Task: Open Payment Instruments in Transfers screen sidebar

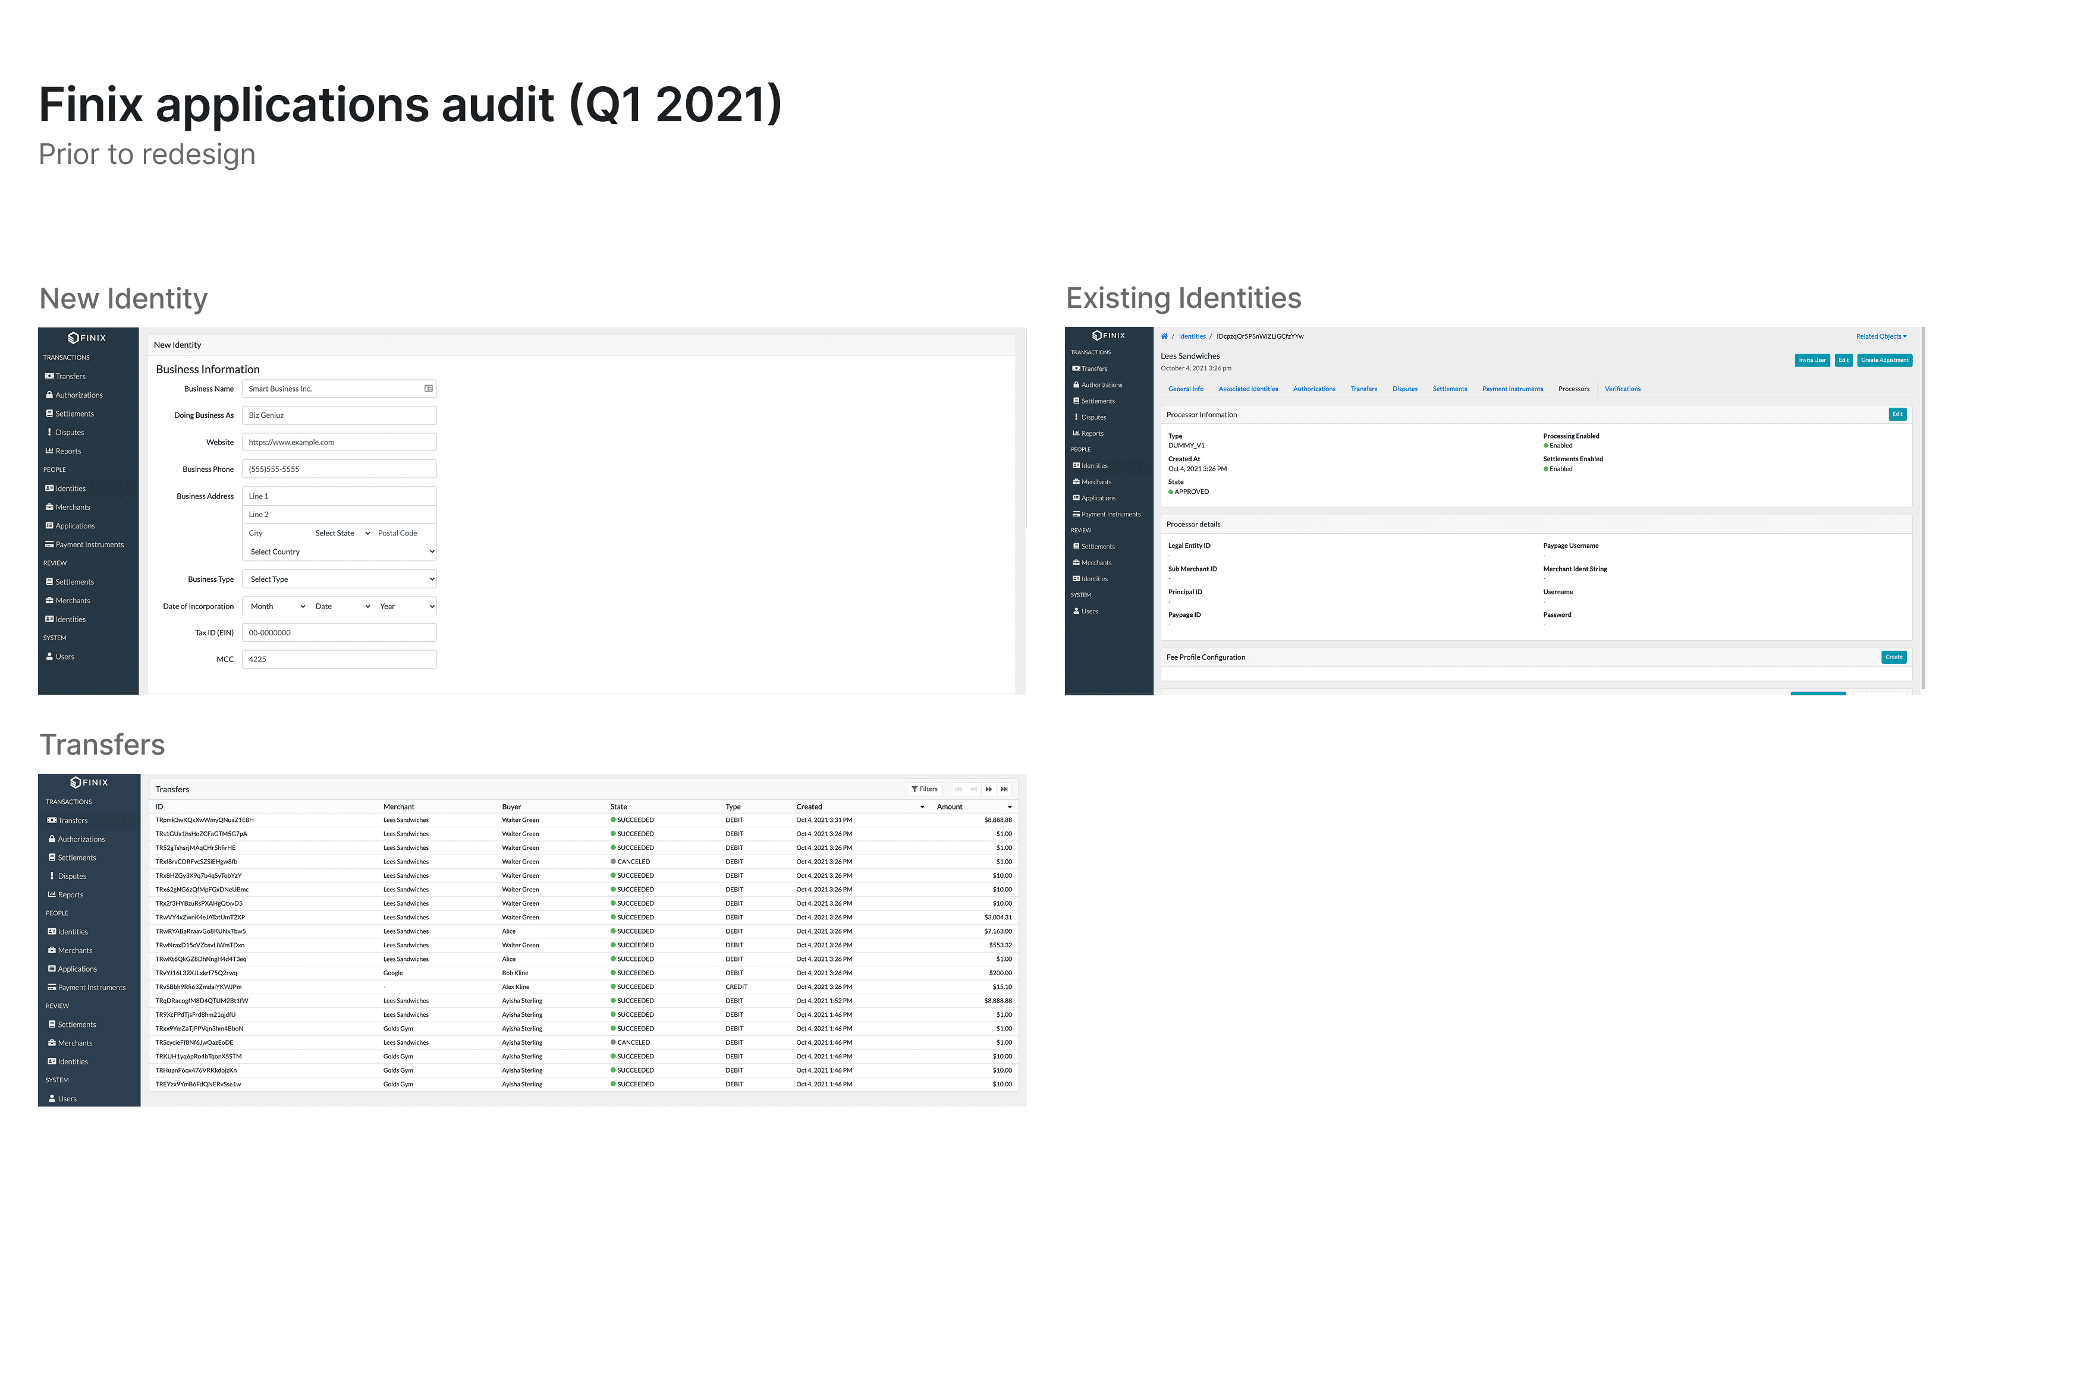Action: (92, 987)
